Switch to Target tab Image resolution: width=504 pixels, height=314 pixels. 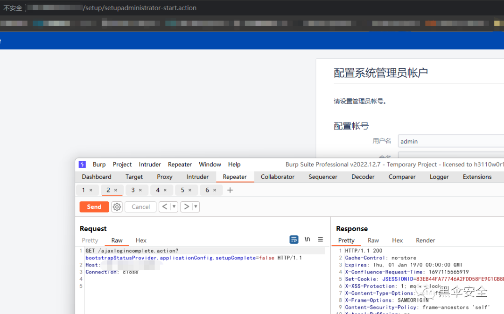(x=134, y=177)
